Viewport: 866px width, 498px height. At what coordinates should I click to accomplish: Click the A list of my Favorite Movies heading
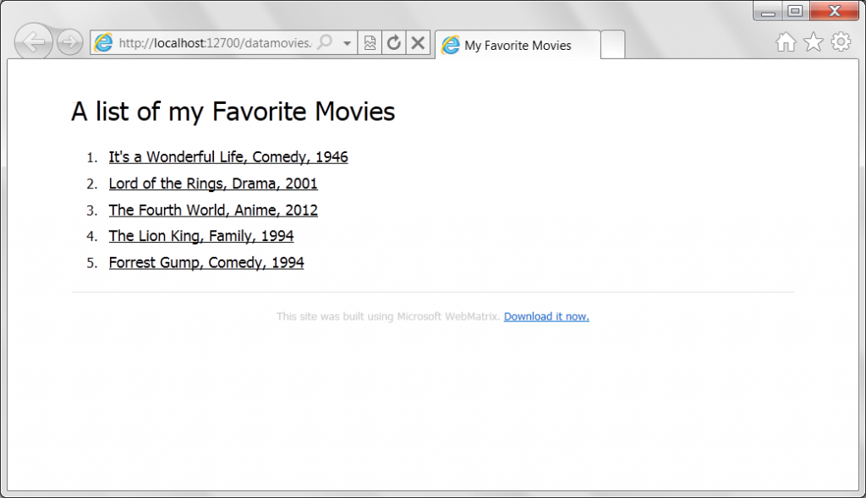tap(233, 112)
